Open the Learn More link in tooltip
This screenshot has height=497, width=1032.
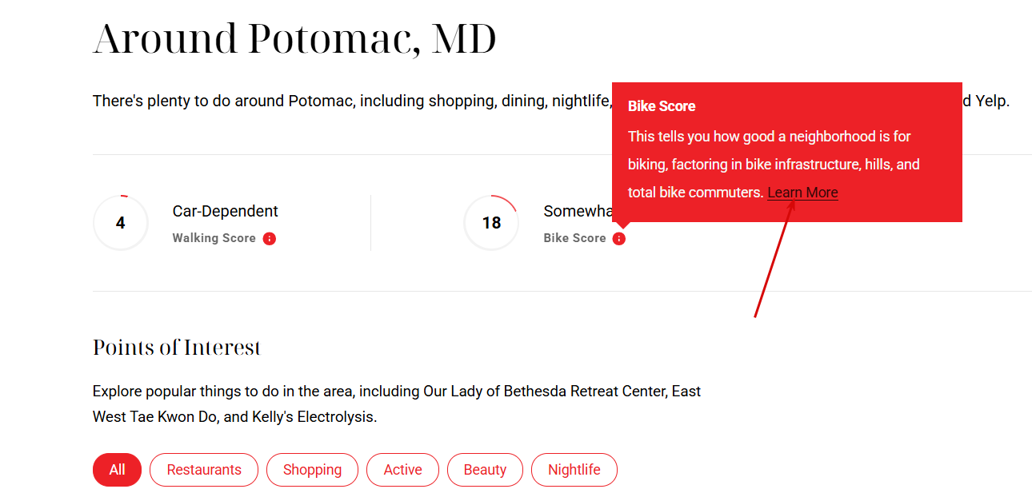(802, 193)
